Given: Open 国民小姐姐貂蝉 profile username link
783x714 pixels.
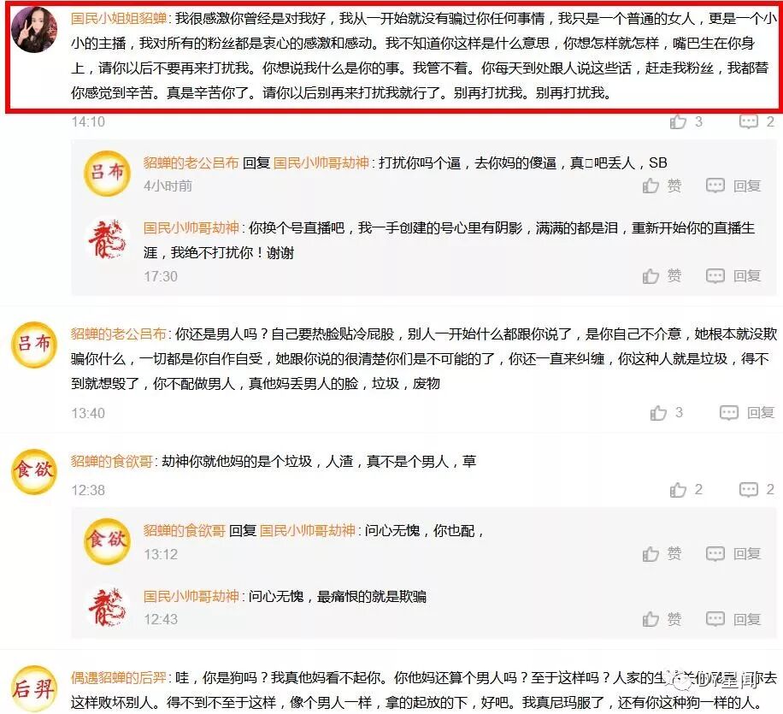Looking at the screenshot, I should pos(118,19).
